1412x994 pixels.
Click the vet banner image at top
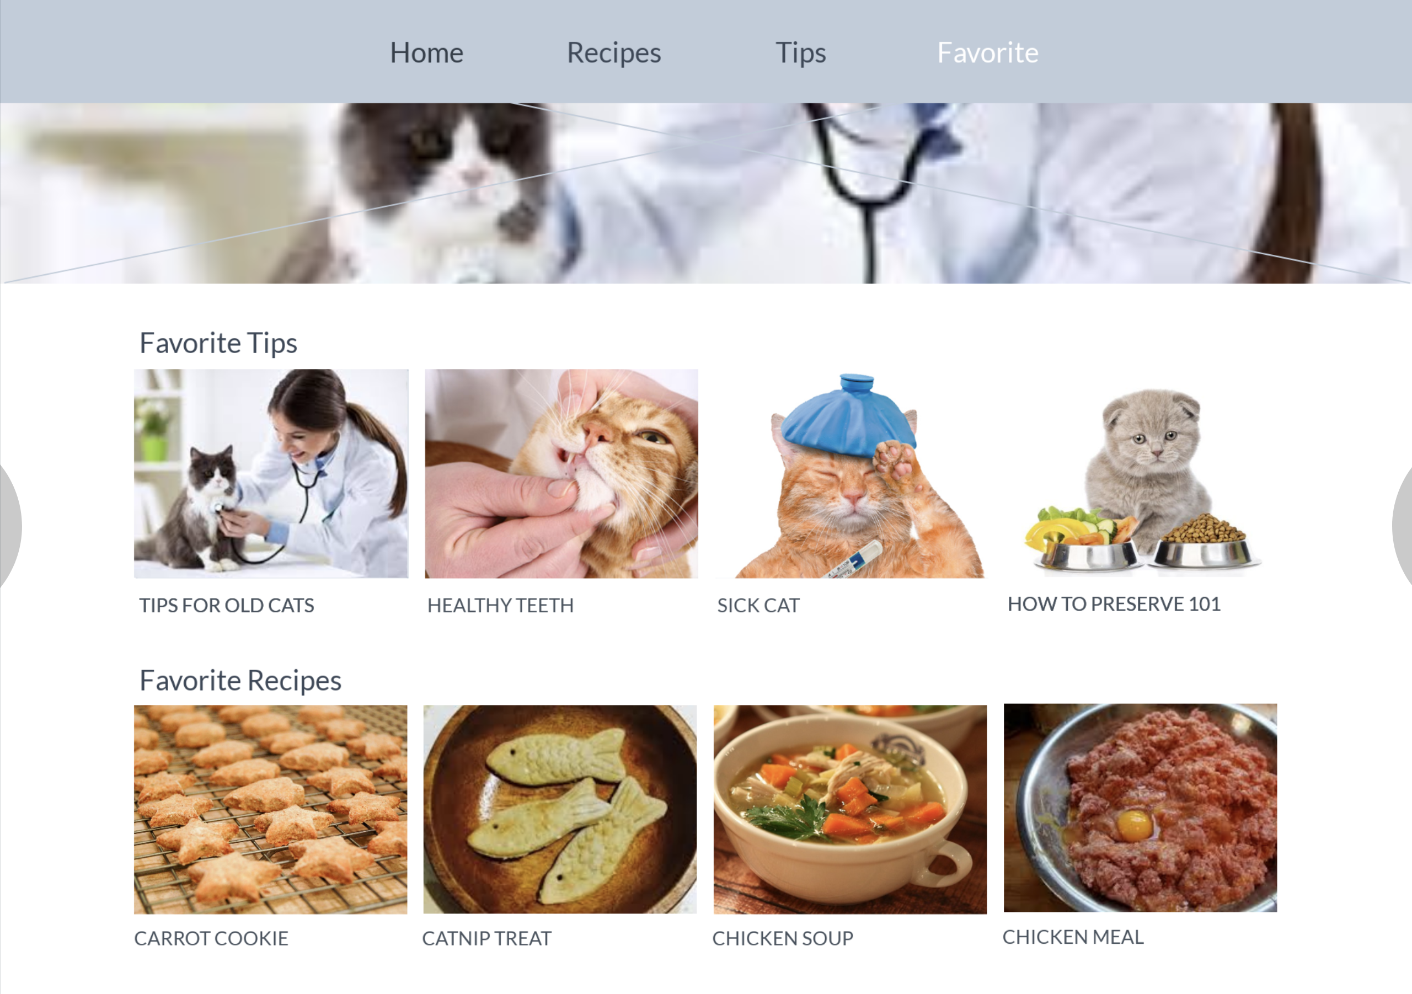pos(706,193)
